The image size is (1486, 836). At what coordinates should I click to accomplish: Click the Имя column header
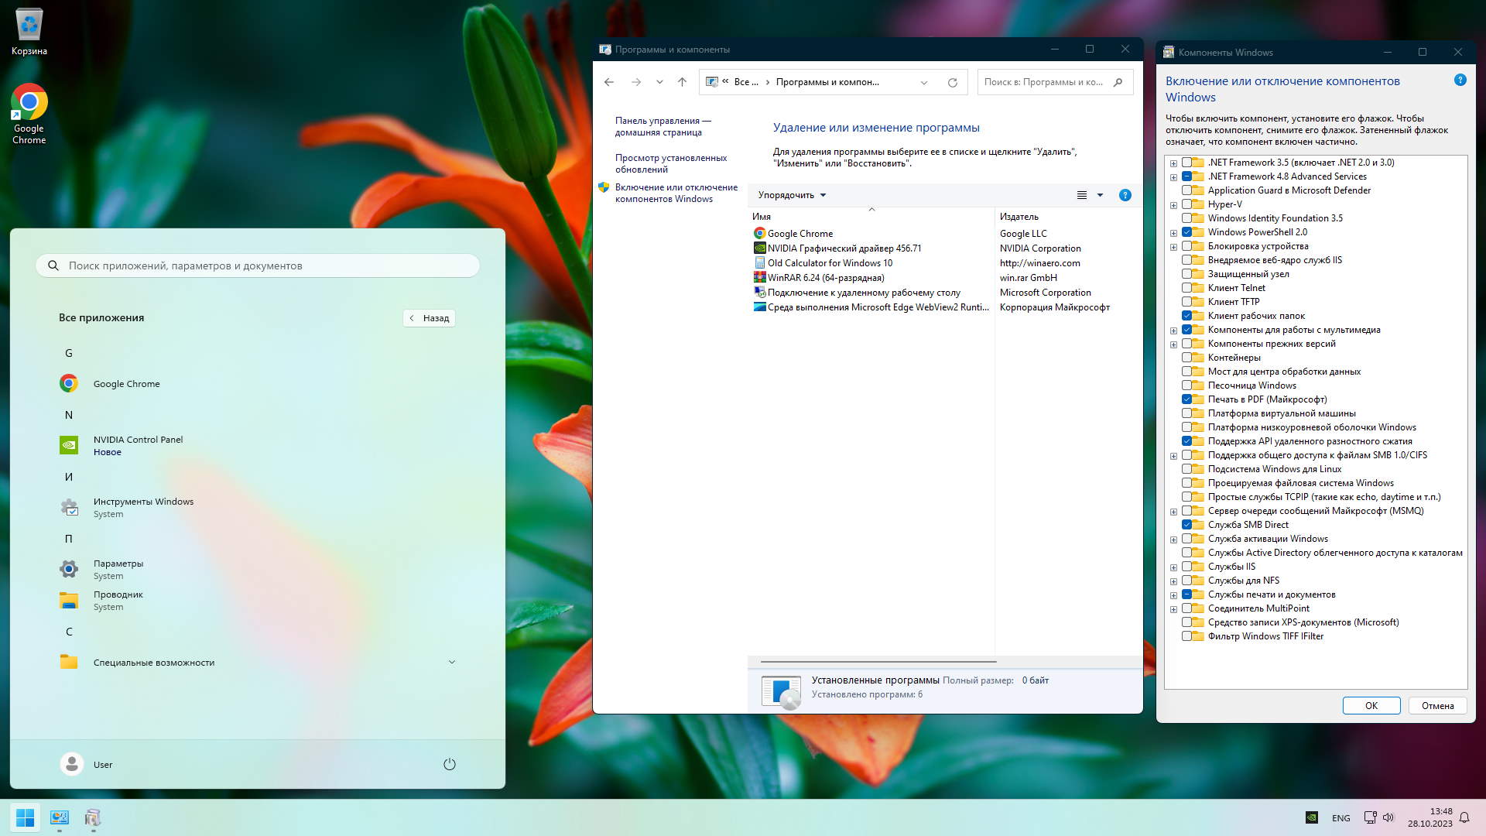pos(762,217)
